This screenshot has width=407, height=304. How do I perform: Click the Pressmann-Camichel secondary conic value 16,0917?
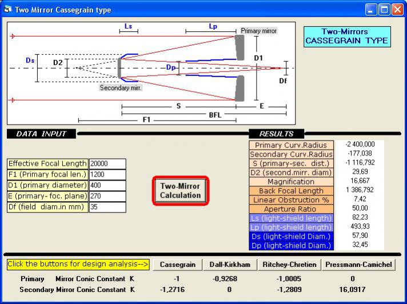pyautogui.click(x=353, y=290)
